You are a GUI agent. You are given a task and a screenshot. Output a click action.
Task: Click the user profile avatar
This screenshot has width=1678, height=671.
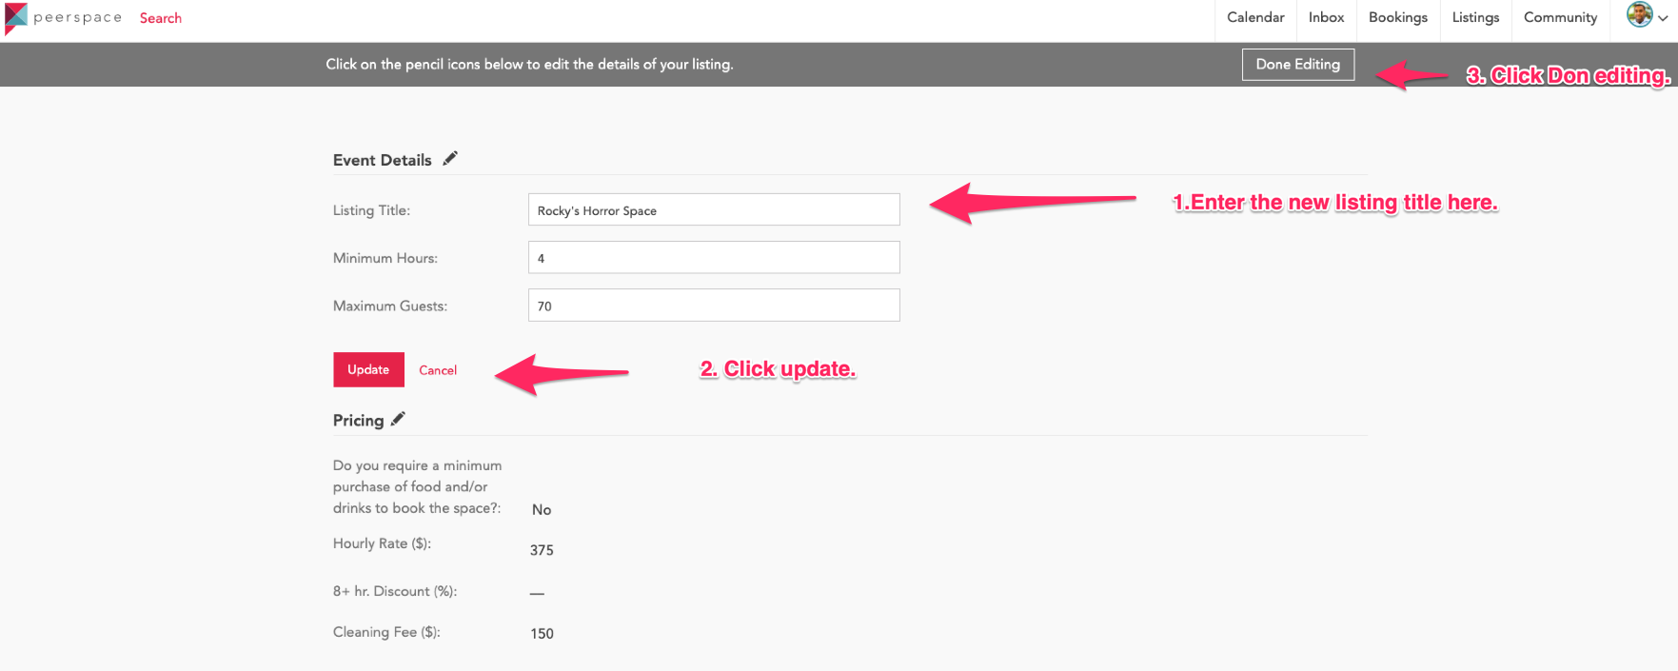point(1639,15)
